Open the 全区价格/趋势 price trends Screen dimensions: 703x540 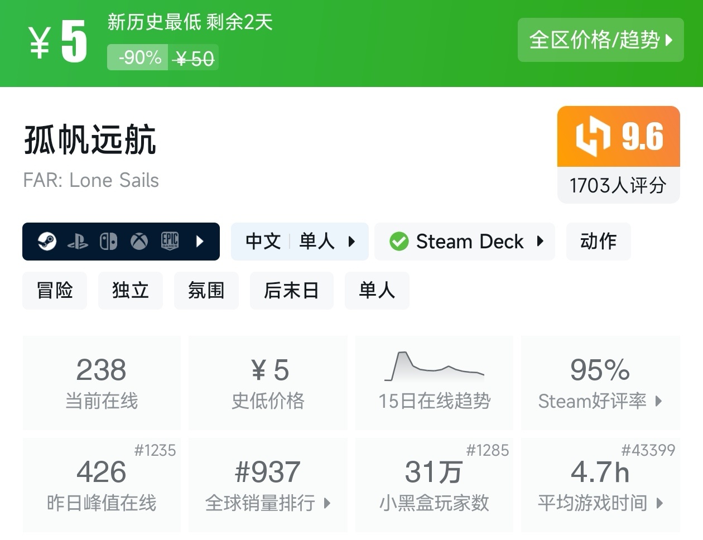(600, 40)
